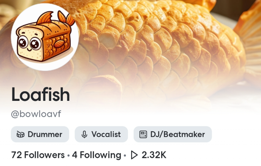
Task: Click the microphone icon beside Vocalist
Action: coord(85,134)
